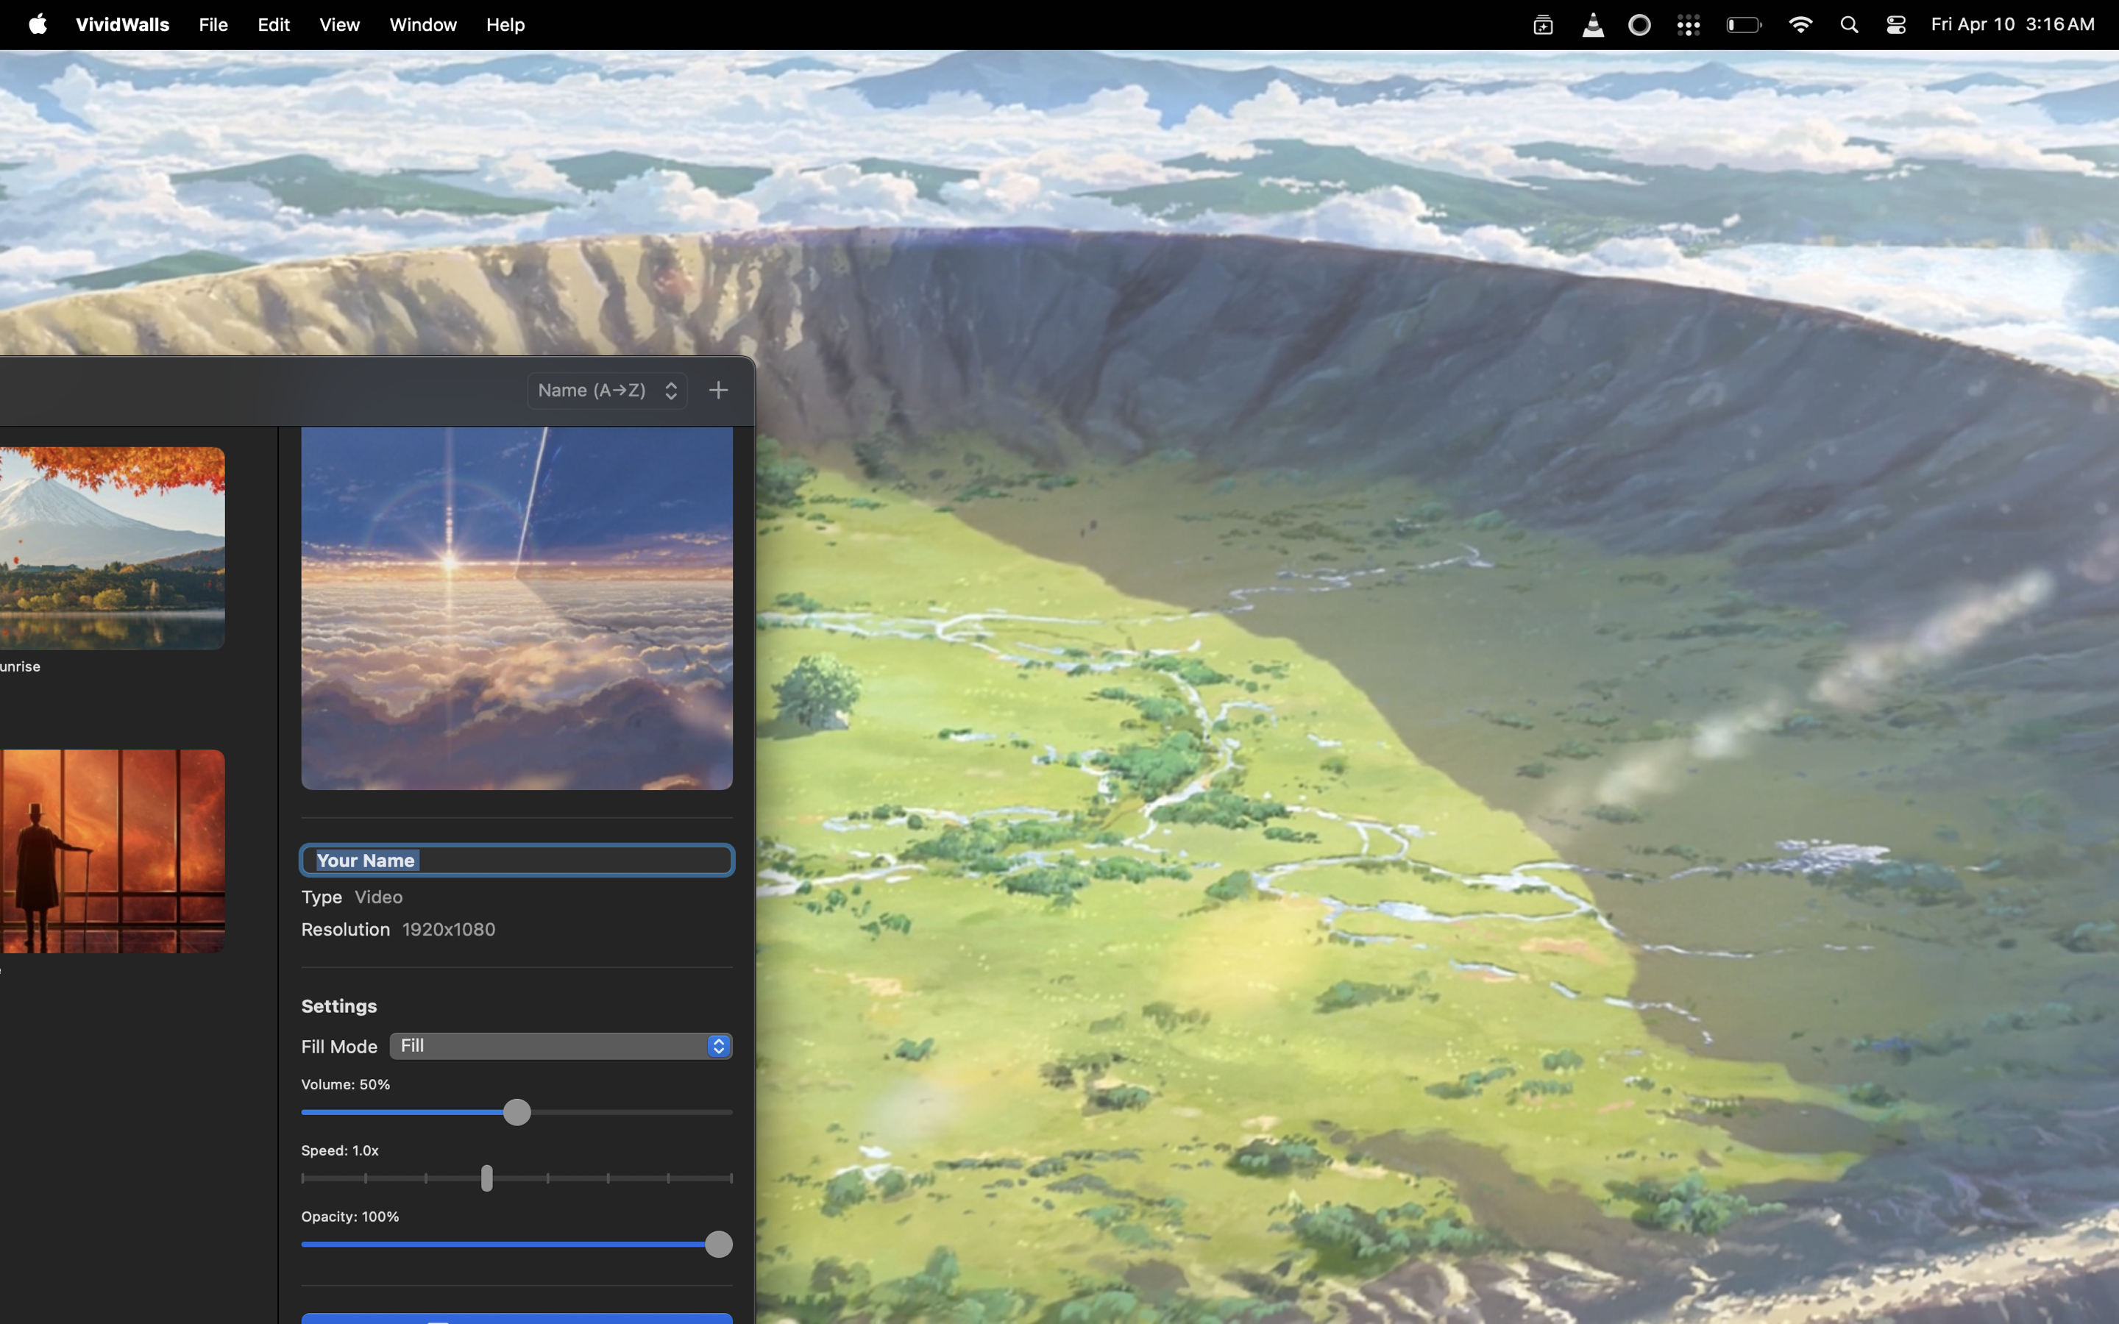Check the battery status icon
Screen dimensions: 2119x1324
pos(1743,24)
